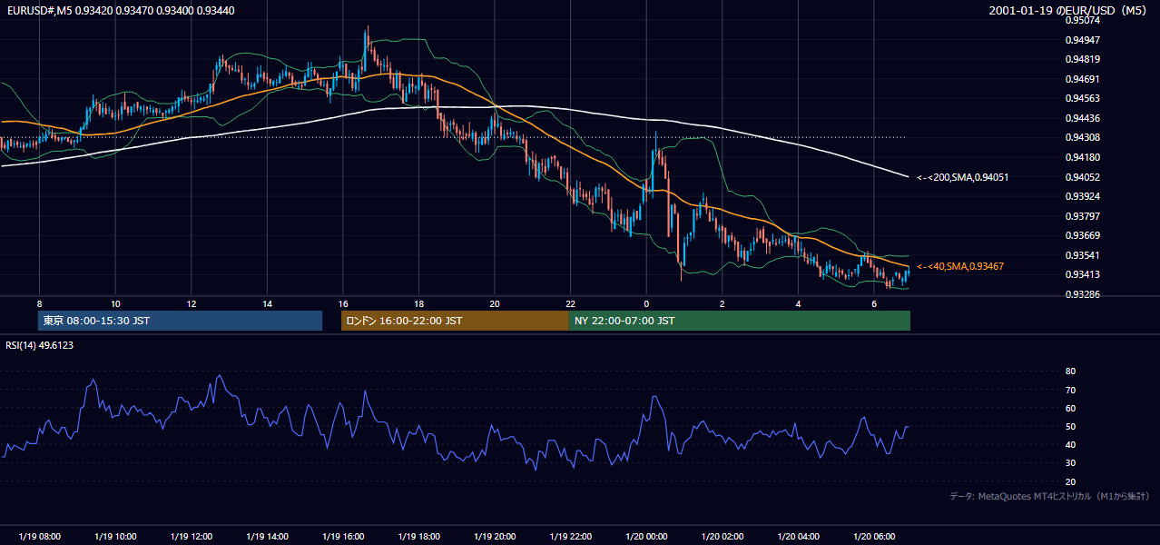This screenshot has width=1160, height=545.
Task: Select the London 16:00-22:00 JST session bar
Action: point(455,321)
